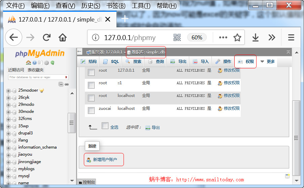Switch to the 导出 tab
304x188 pixels.
click(178, 62)
